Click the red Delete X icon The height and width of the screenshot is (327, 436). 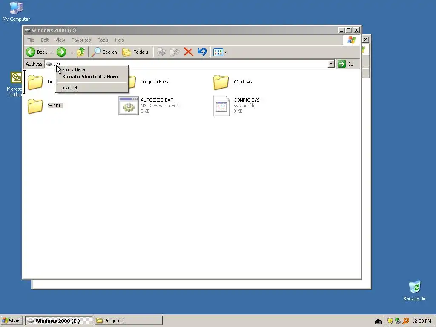[189, 52]
